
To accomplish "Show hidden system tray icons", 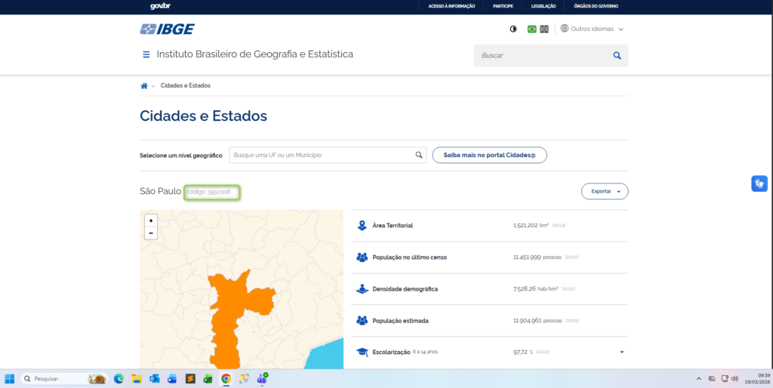I will (x=697, y=378).
